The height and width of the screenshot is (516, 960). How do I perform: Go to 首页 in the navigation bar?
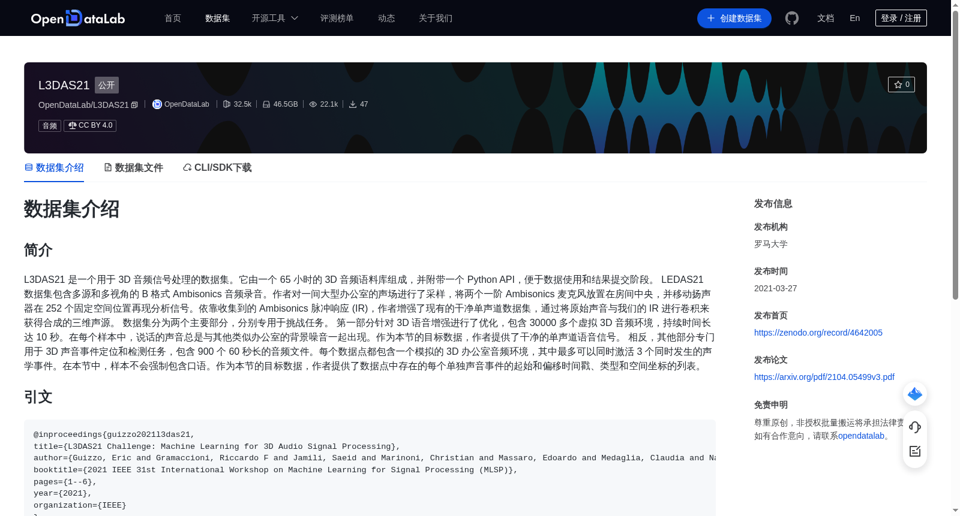coord(173,18)
